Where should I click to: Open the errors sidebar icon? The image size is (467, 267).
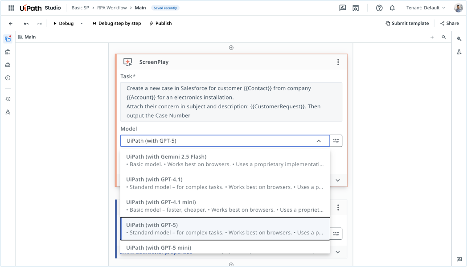click(x=8, y=78)
